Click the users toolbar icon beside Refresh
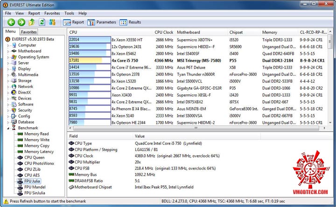The width and height of the screenshot is (336, 207). pos(52,22)
